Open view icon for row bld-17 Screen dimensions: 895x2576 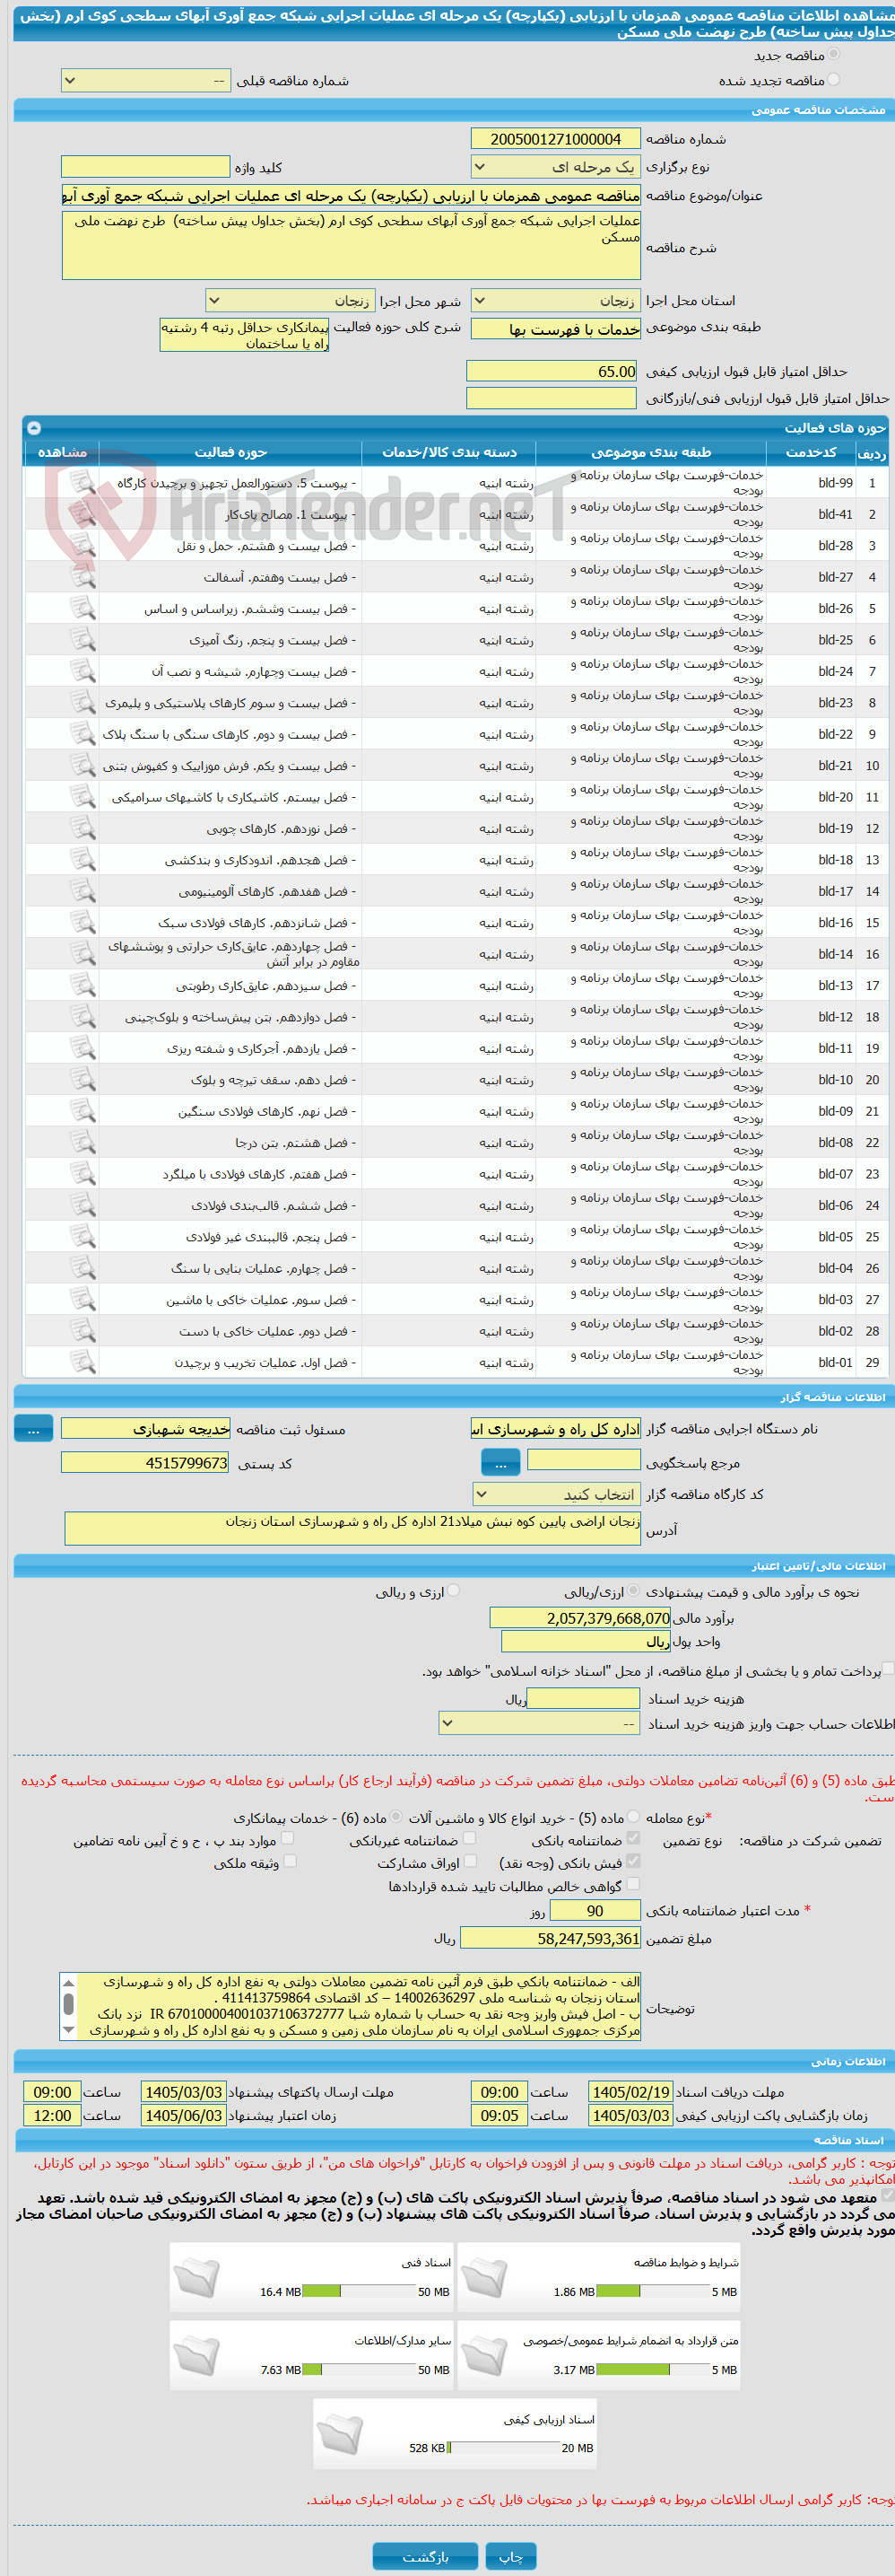(82, 891)
